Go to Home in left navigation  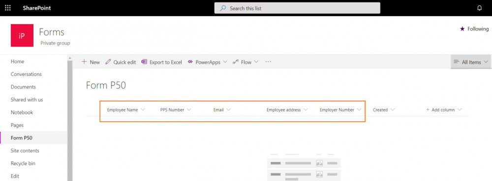click(x=17, y=62)
